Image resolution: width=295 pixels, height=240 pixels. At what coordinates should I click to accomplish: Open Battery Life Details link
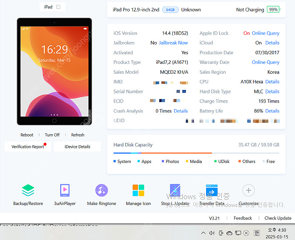point(272,111)
